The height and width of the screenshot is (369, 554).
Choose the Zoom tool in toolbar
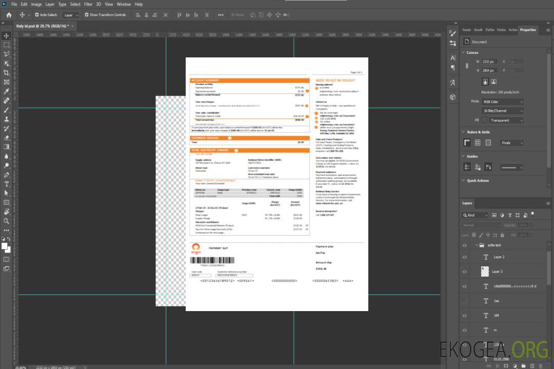(7, 221)
